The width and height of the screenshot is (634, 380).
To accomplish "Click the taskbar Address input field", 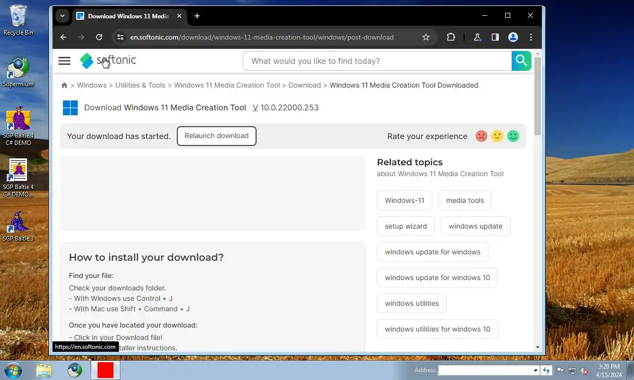I will coord(485,370).
